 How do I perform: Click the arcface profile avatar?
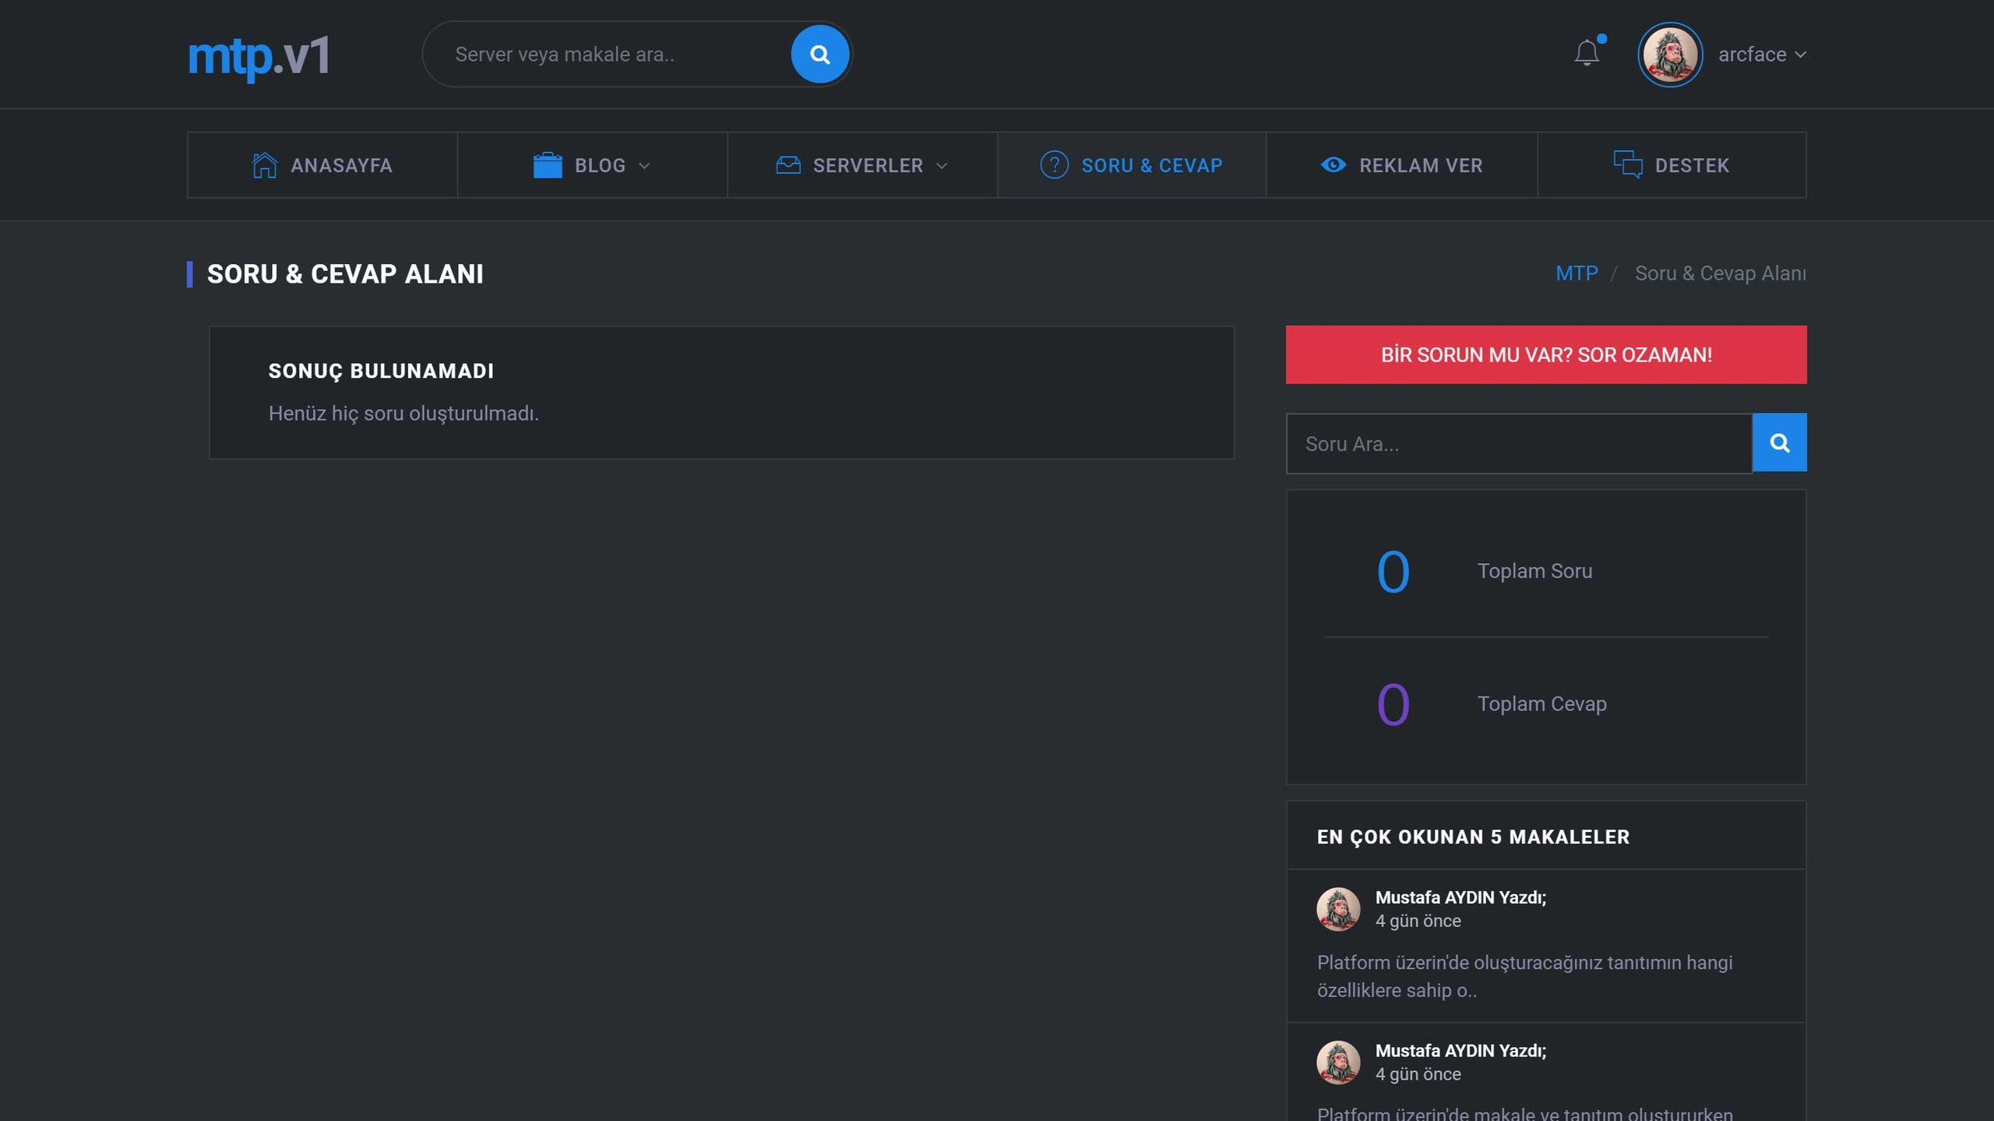(1669, 55)
